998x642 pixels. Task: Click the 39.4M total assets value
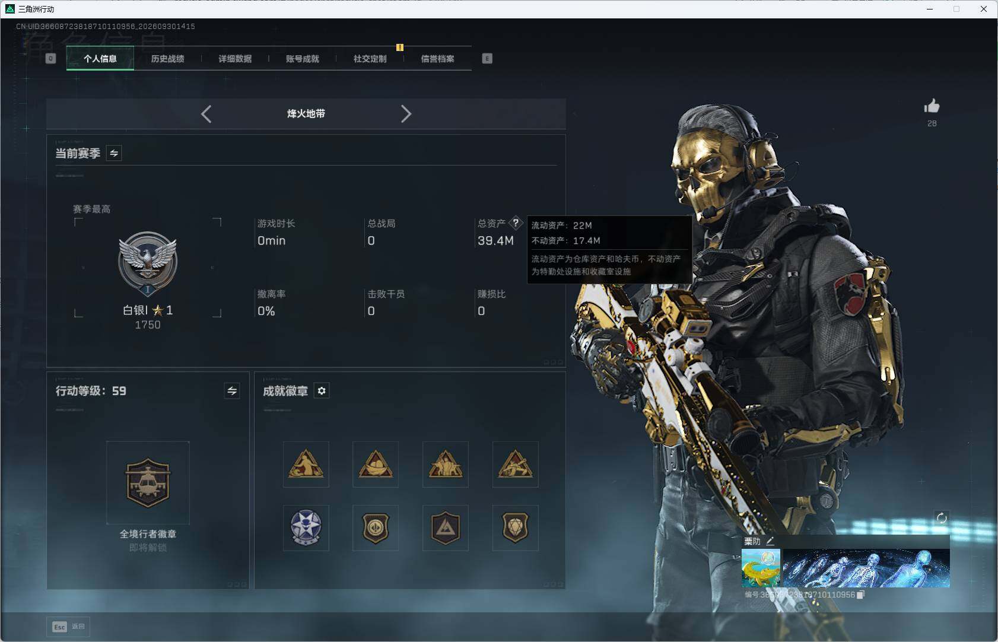pos(495,240)
